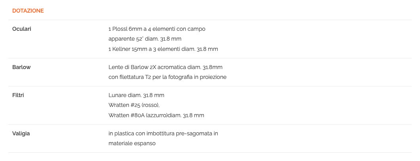
Task: Click the 'in plastica con imbottitura' line
Action: coord(163,133)
